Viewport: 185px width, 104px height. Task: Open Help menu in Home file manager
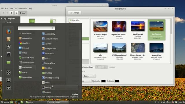point(30,8)
